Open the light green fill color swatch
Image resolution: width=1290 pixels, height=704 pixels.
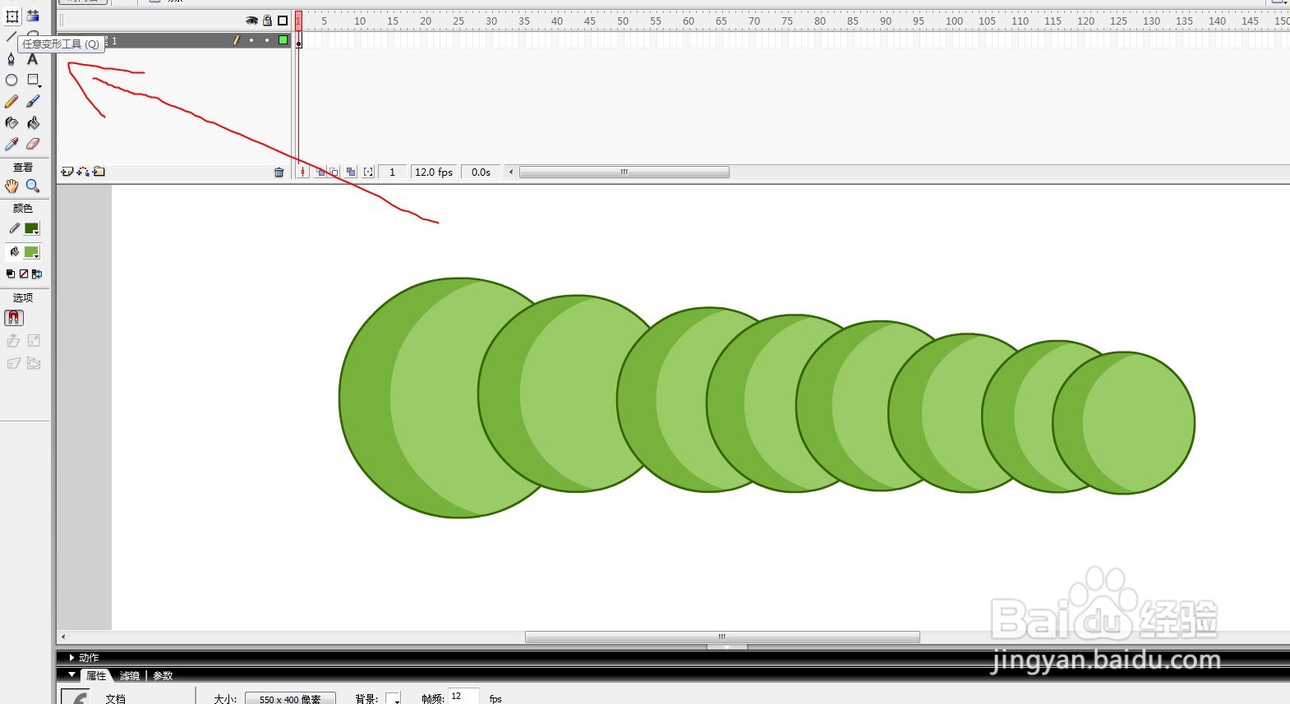[x=32, y=252]
